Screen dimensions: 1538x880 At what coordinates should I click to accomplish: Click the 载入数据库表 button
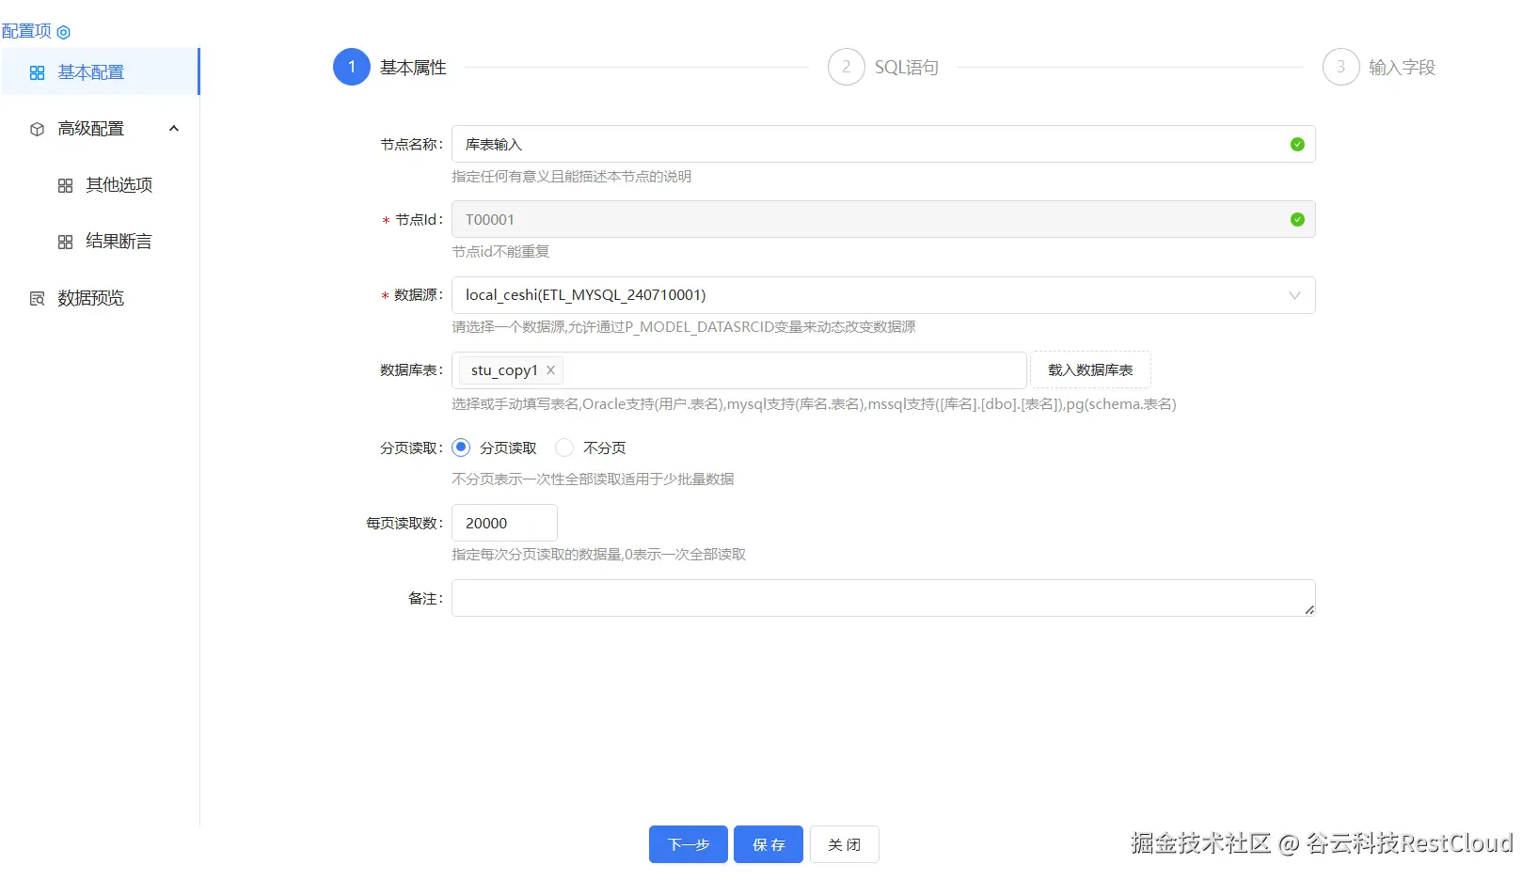[1090, 369]
